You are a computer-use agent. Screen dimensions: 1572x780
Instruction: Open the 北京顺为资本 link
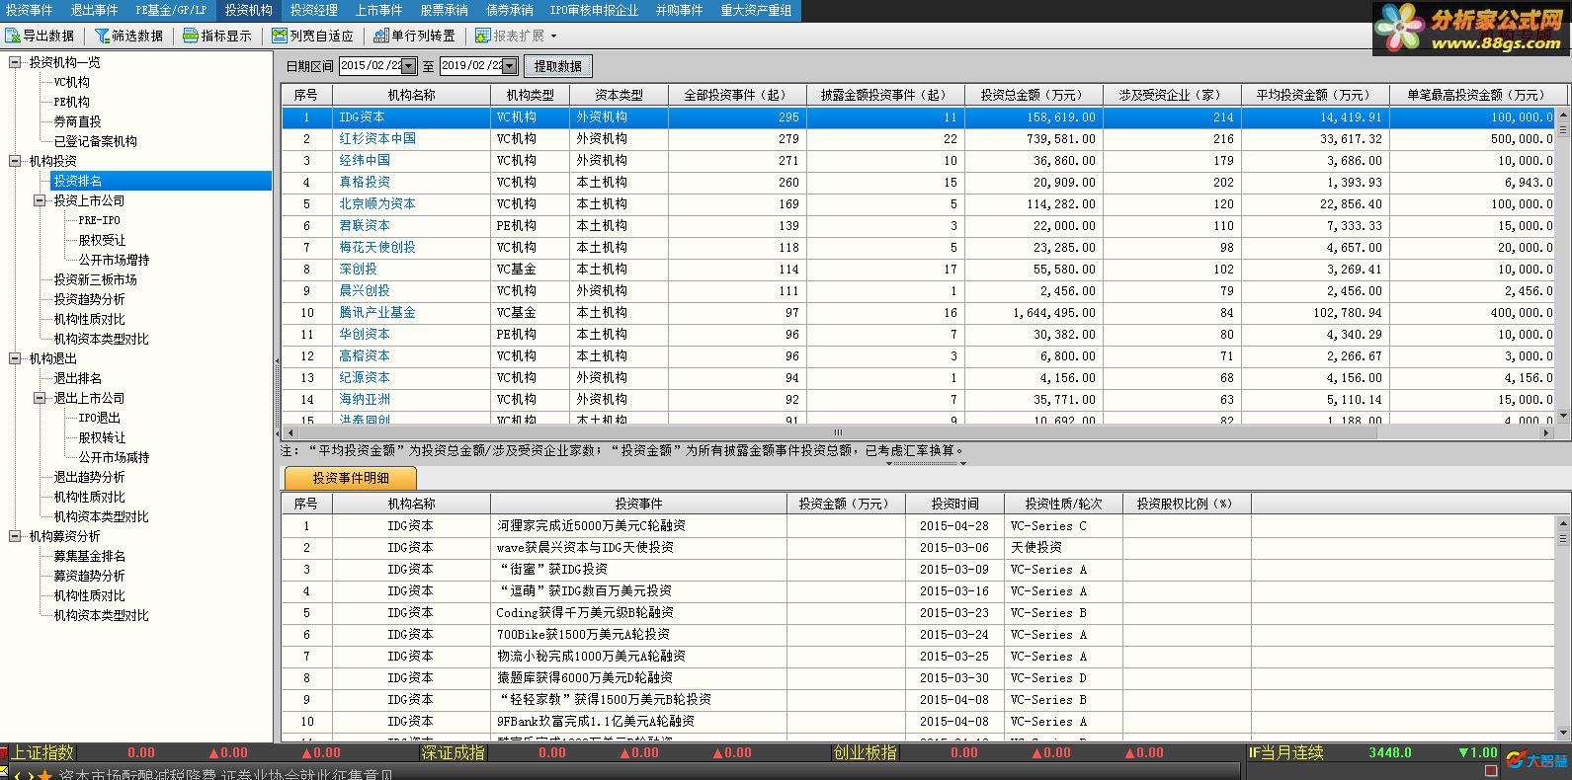(377, 203)
